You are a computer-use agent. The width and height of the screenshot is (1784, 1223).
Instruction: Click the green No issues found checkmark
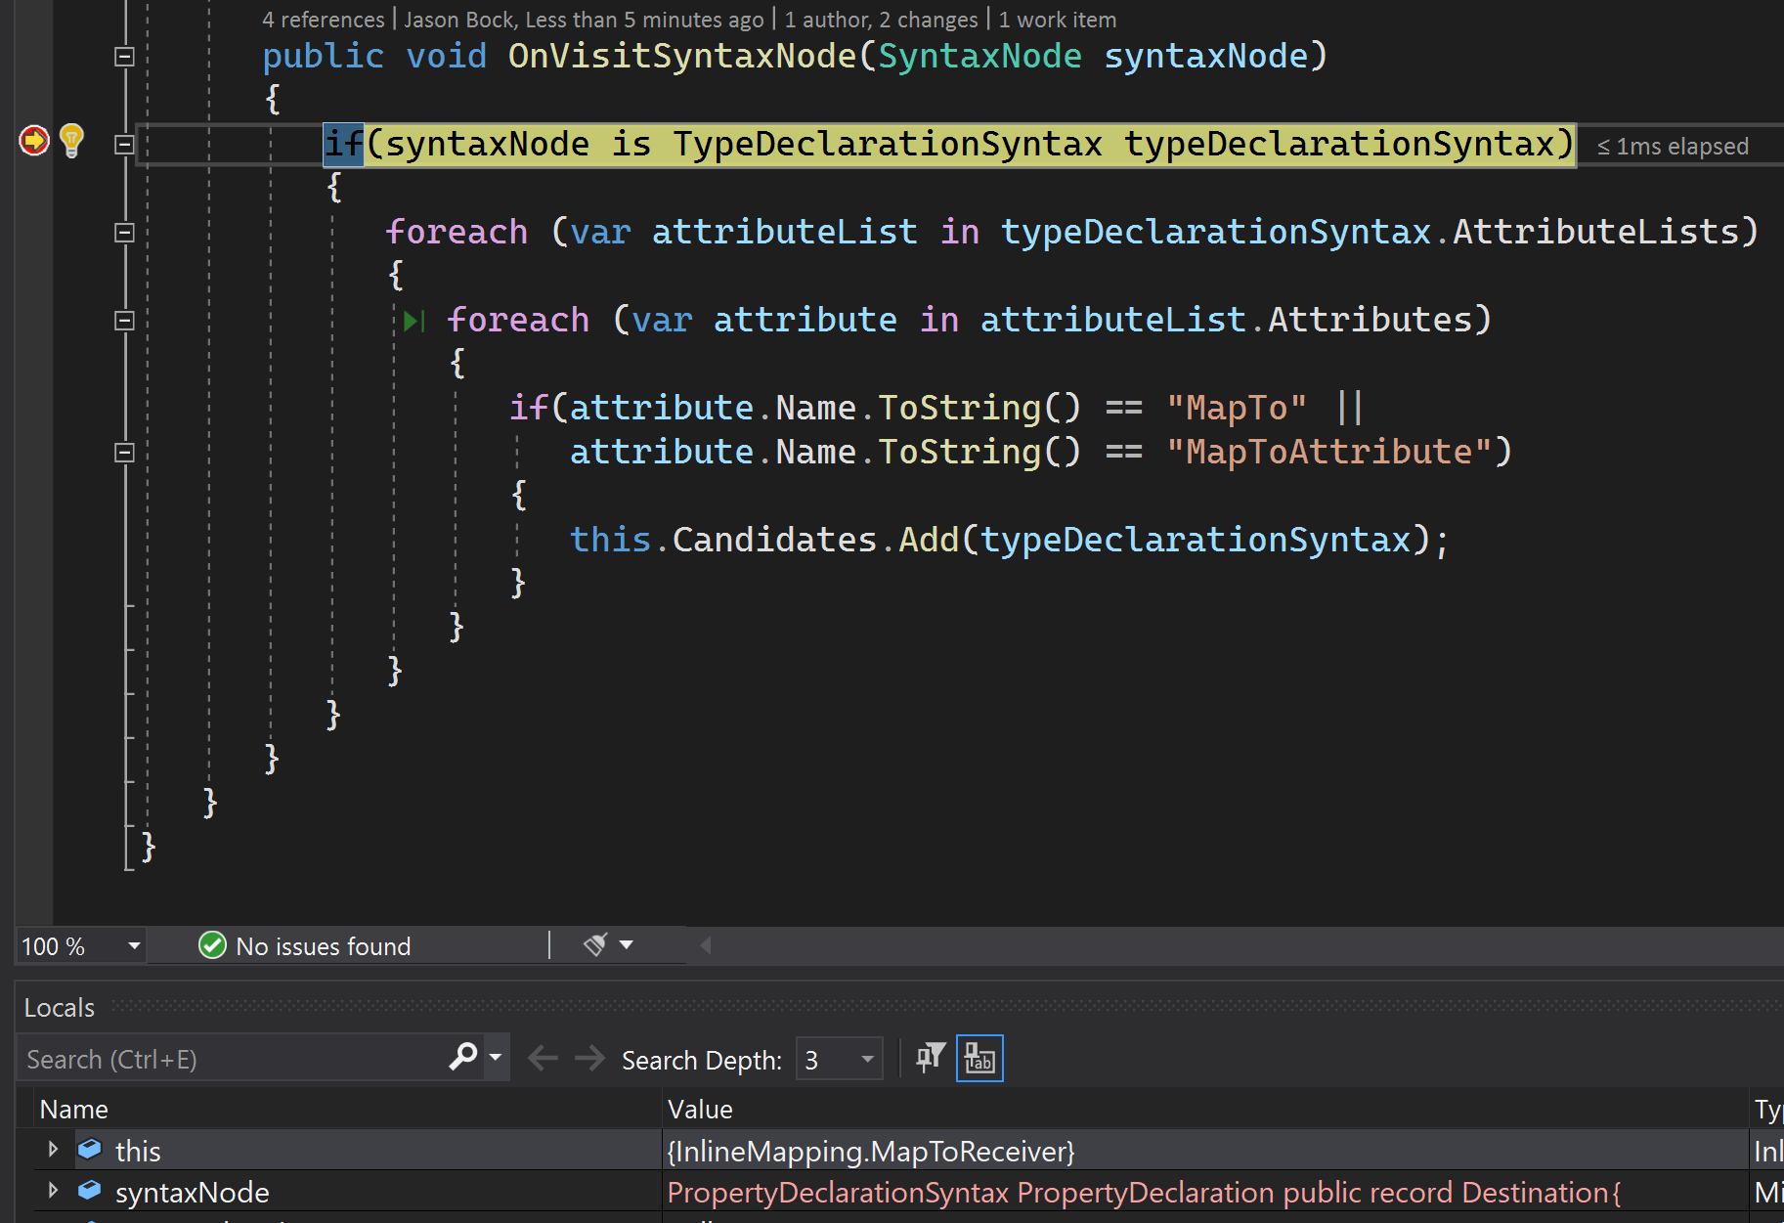[212, 944]
